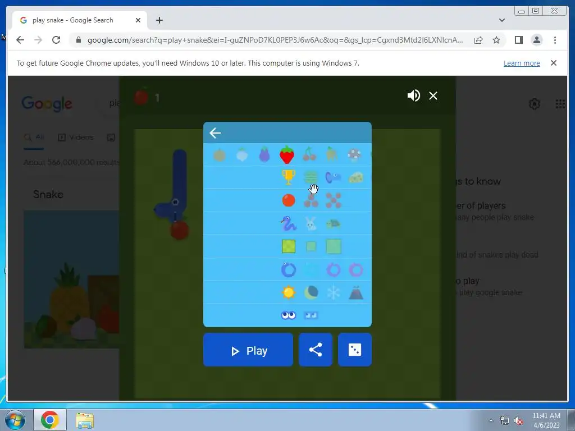This screenshot has height=431, width=575.
Task: Close the play snake tab
Action: click(x=138, y=20)
